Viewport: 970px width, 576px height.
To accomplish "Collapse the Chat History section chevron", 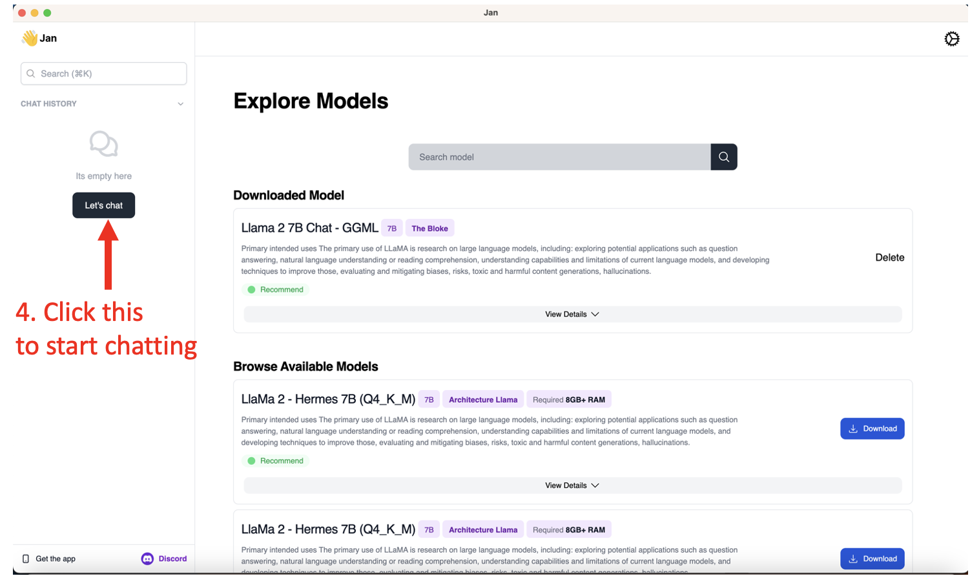I will (x=181, y=104).
